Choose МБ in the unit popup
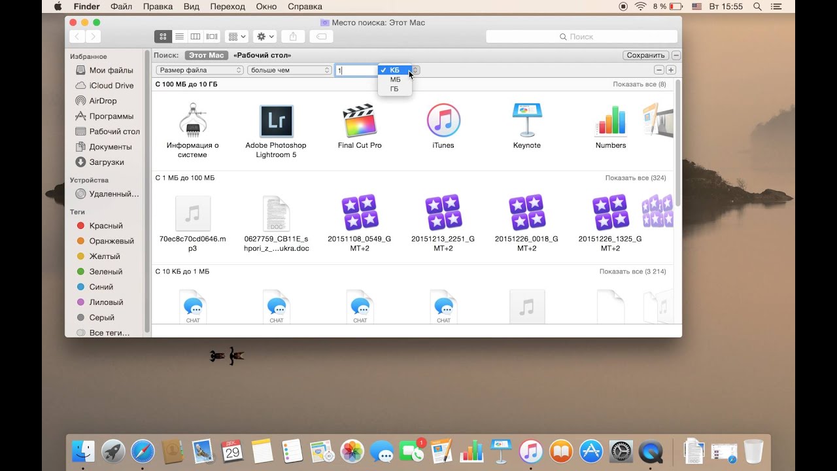The width and height of the screenshot is (837, 471). pos(395,80)
